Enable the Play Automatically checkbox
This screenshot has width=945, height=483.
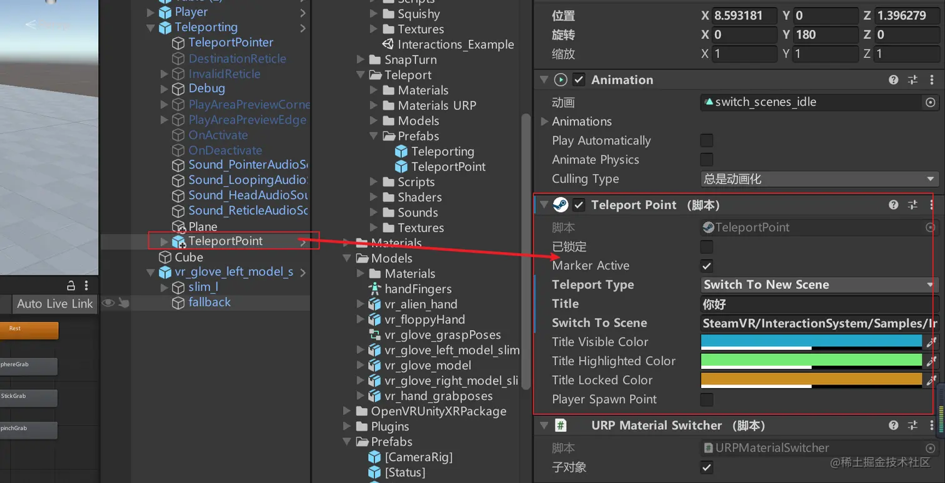tap(707, 140)
